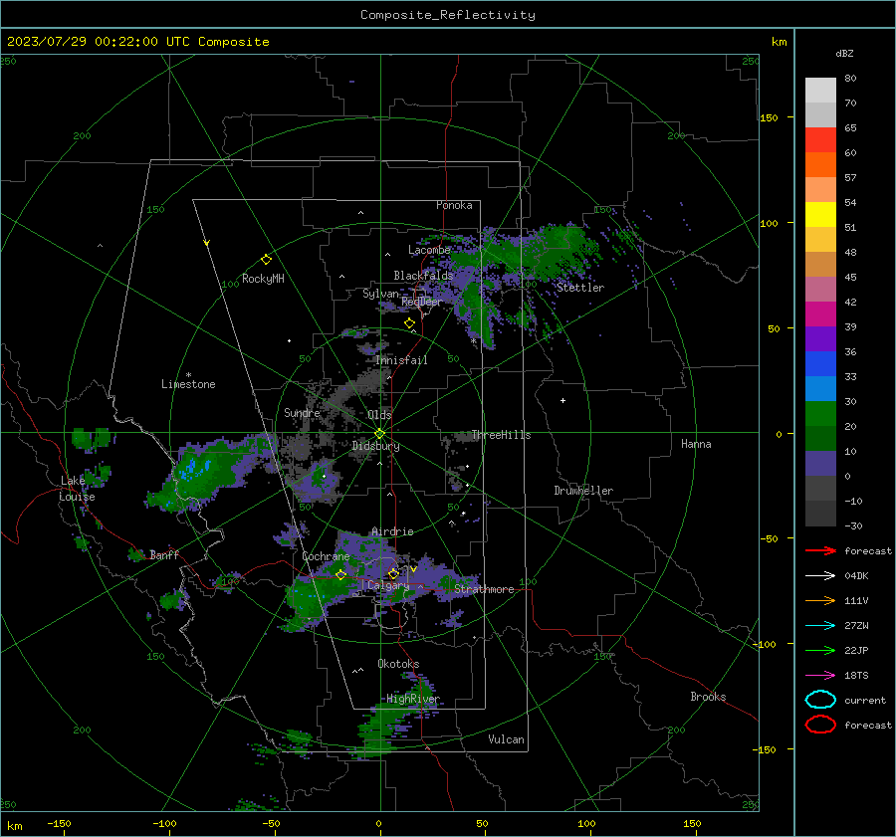Click the Sundre label

coord(302,412)
